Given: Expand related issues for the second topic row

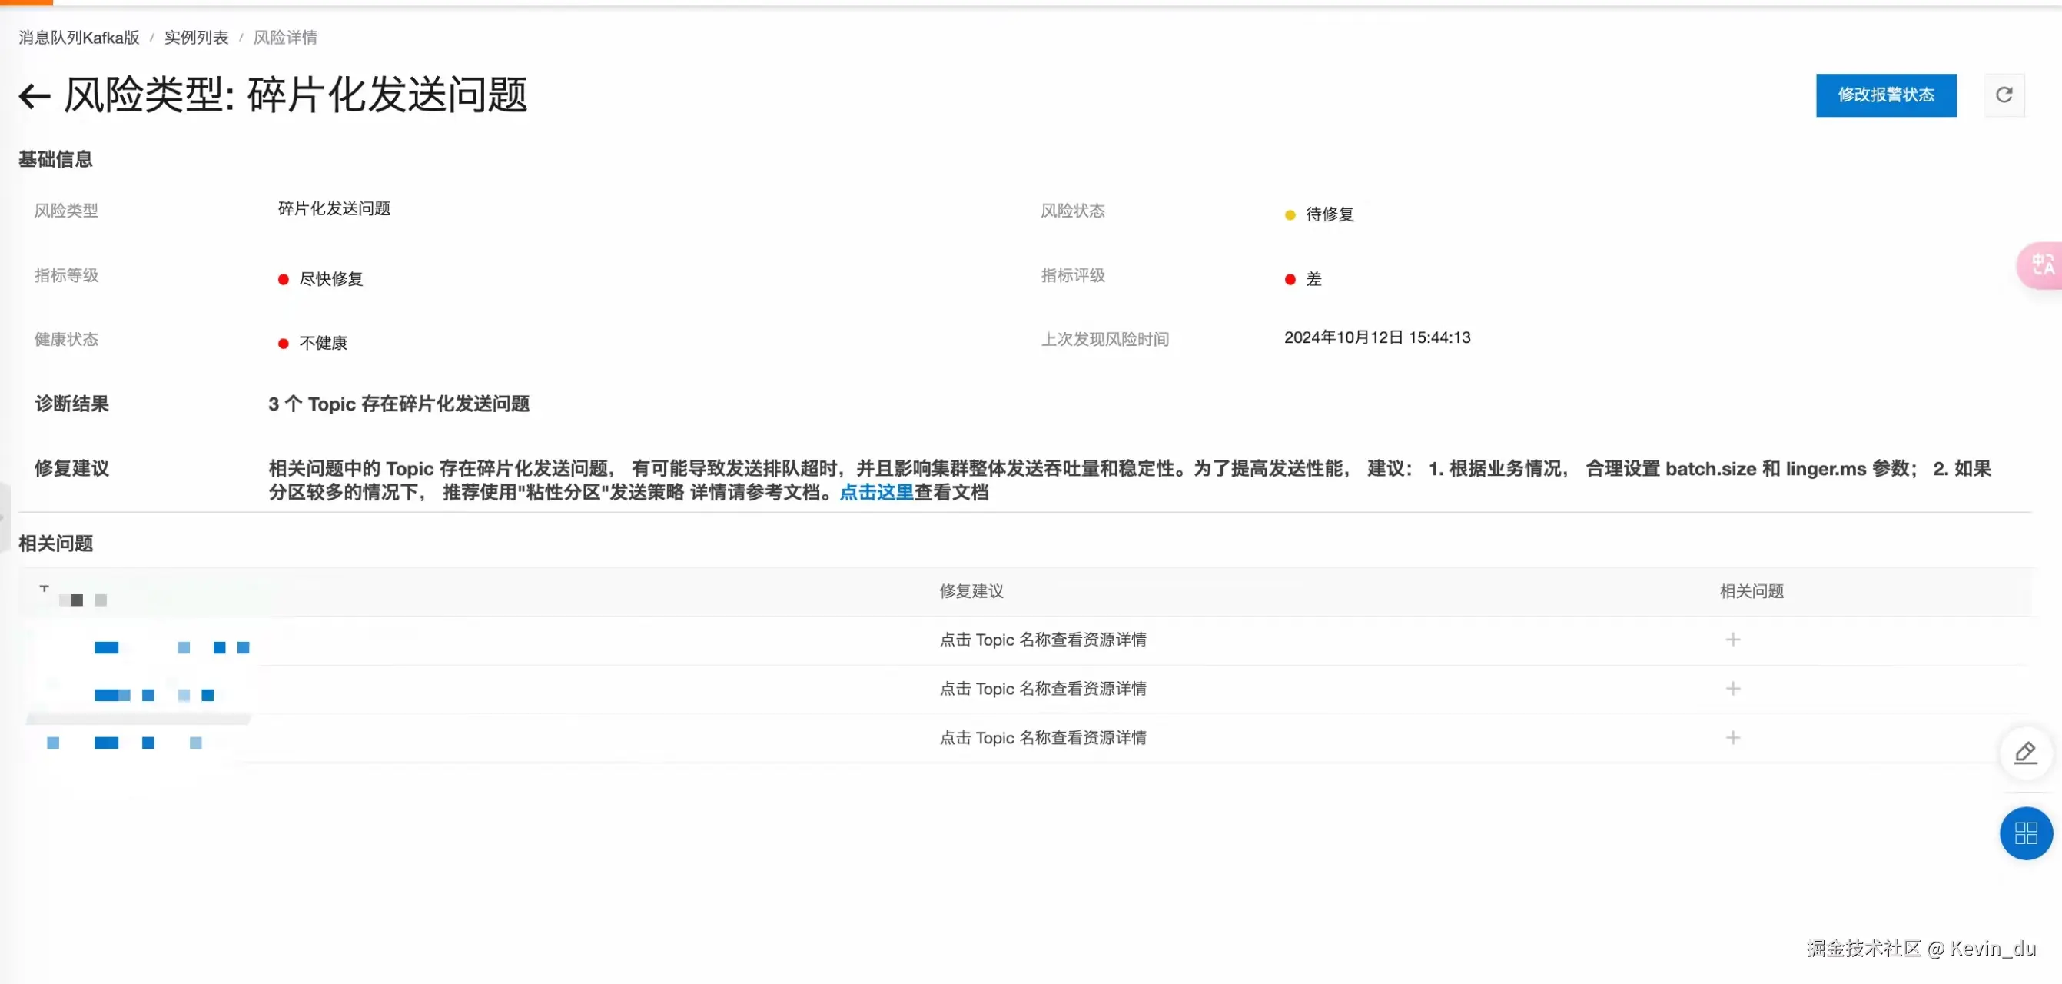Looking at the screenshot, I should (x=1732, y=689).
